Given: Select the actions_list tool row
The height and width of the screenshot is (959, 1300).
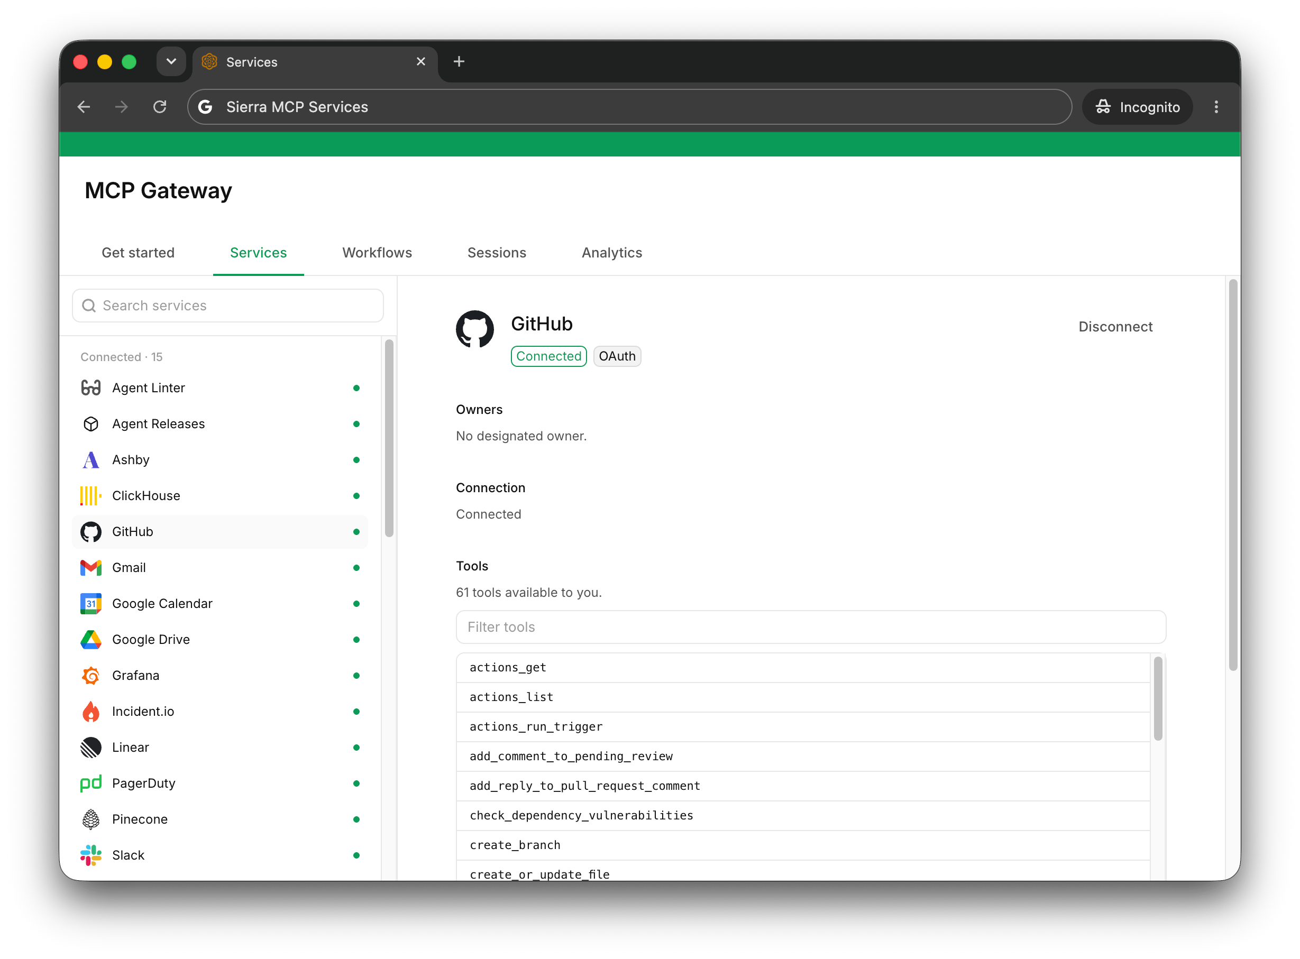Looking at the screenshot, I should [803, 698].
